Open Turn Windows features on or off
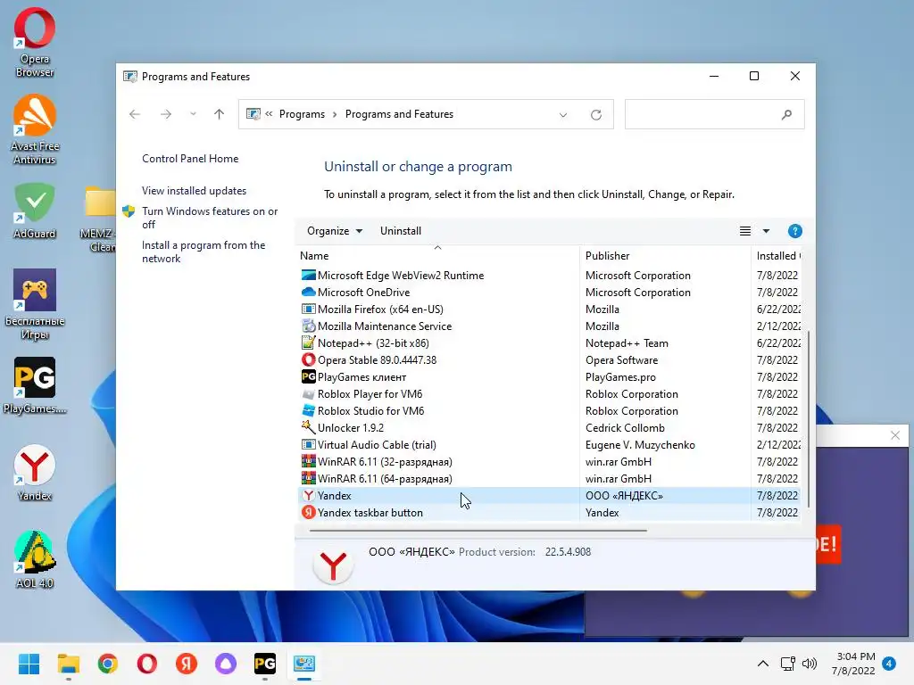Screen dimensions: 914x685 [210, 218]
